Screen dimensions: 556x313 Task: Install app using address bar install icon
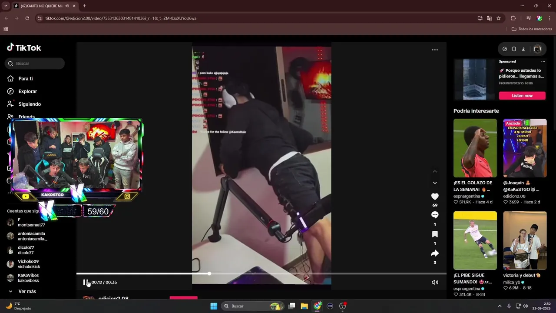pyautogui.click(x=480, y=18)
